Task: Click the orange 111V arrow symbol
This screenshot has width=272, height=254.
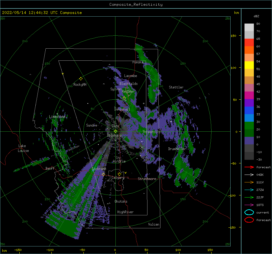Action: tap(249, 182)
